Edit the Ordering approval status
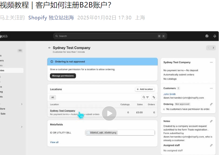Image resolution: width=219 pixels, height=155 pixels. (211, 104)
